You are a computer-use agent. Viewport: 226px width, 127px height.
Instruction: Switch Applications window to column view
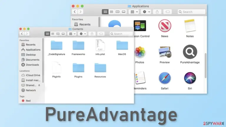point(117,12)
